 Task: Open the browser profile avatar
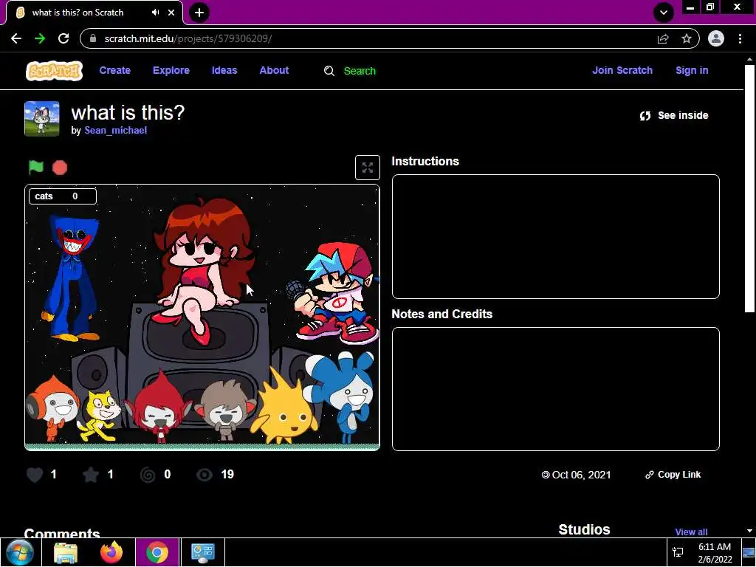tap(716, 38)
